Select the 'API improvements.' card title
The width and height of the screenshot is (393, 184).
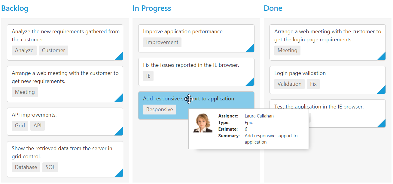[34, 115]
